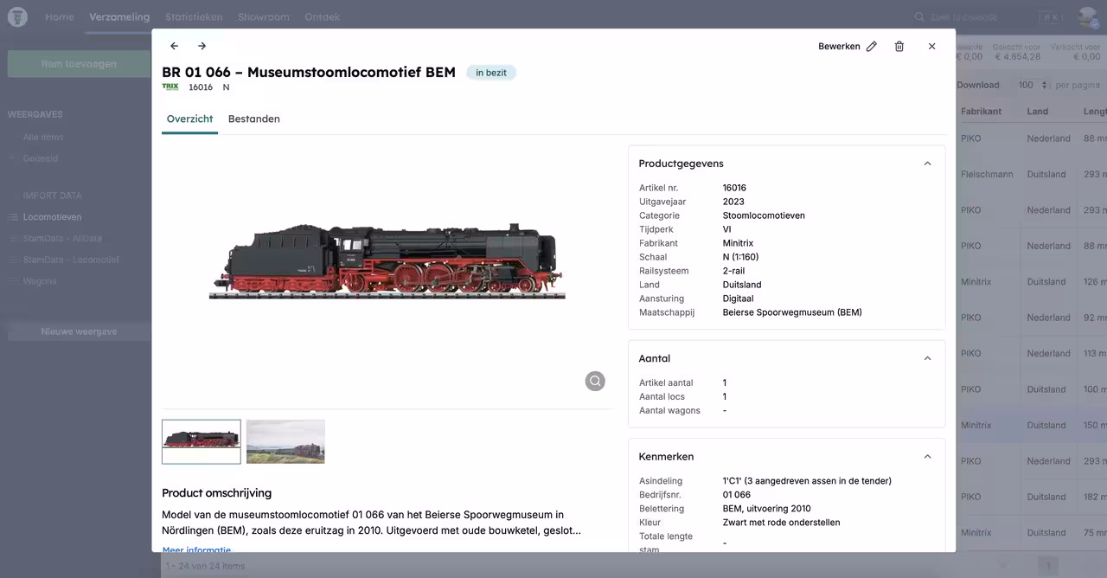This screenshot has height=578, width=1107.
Task: Click Maatschappij value 'Beierse Spoorwegmuseum (BEM)'
Action: click(792, 312)
